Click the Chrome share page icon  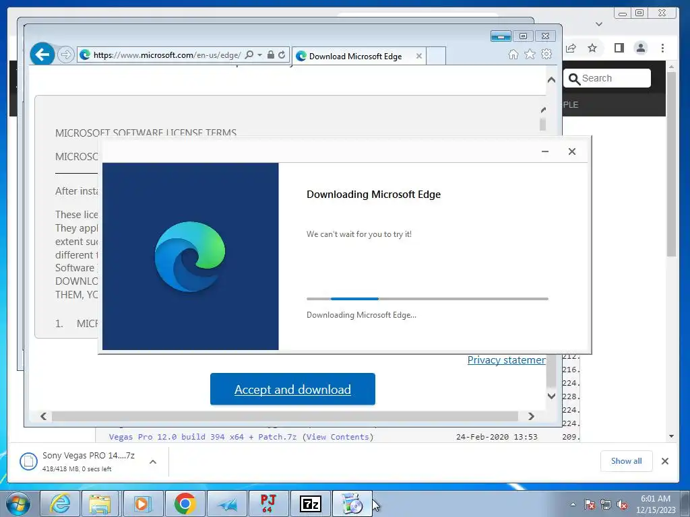(571, 48)
